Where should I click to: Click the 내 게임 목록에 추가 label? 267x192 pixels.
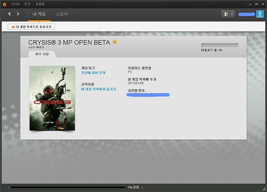pyautogui.click(x=142, y=79)
